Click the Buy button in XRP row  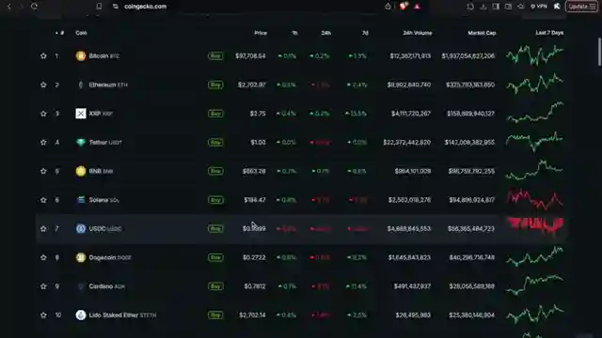[x=215, y=114]
